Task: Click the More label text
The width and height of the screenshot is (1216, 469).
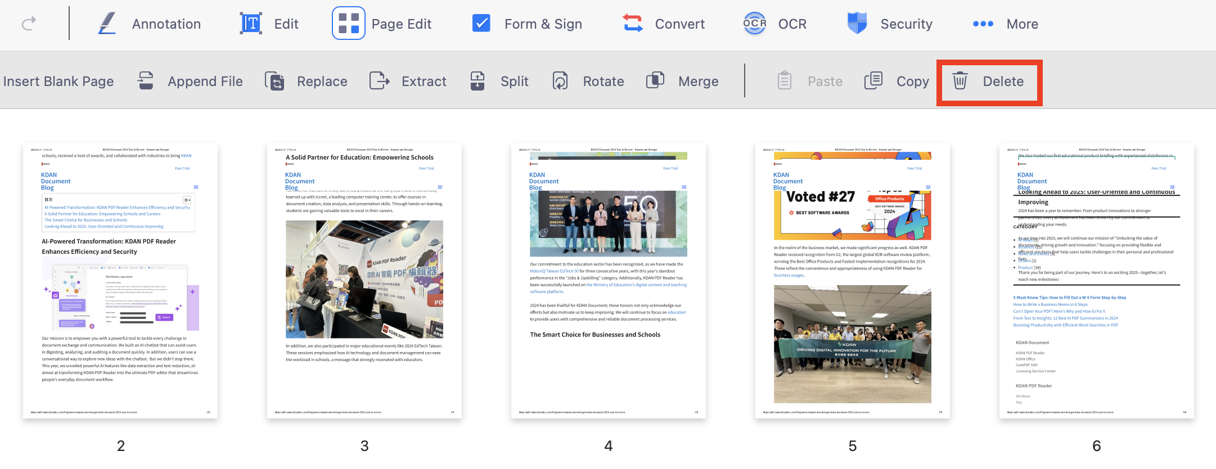Action: (1023, 24)
